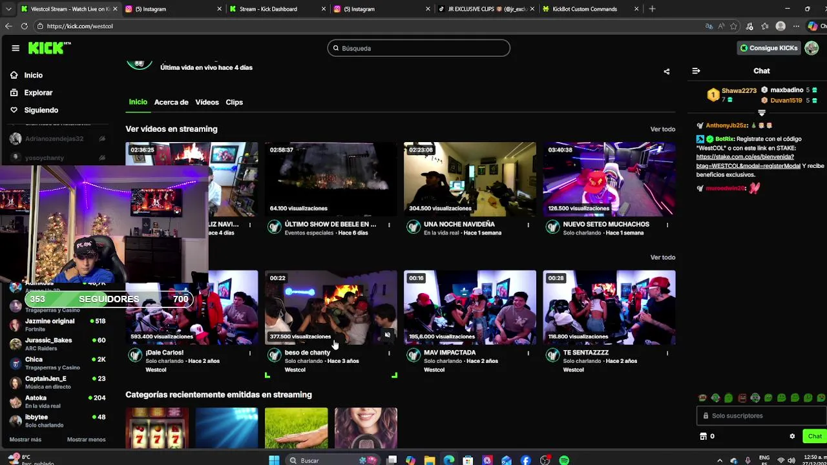Go back in browser history
The image size is (827, 465).
pyautogui.click(x=8, y=26)
